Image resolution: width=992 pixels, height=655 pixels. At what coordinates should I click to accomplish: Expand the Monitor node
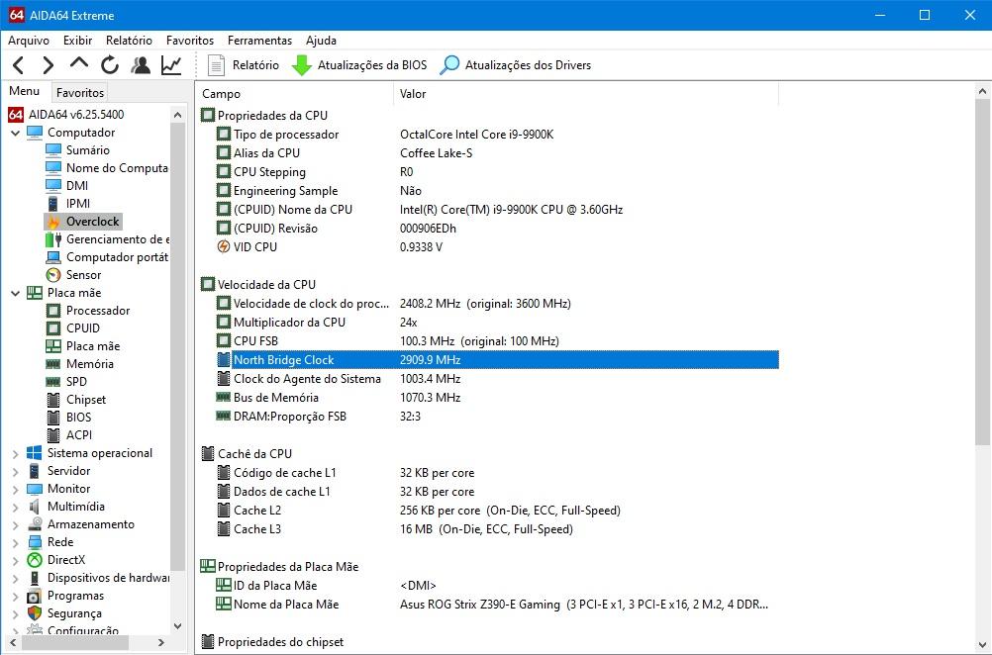(15, 489)
